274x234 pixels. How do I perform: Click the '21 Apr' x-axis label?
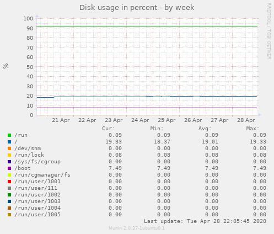click(x=61, y=120)
